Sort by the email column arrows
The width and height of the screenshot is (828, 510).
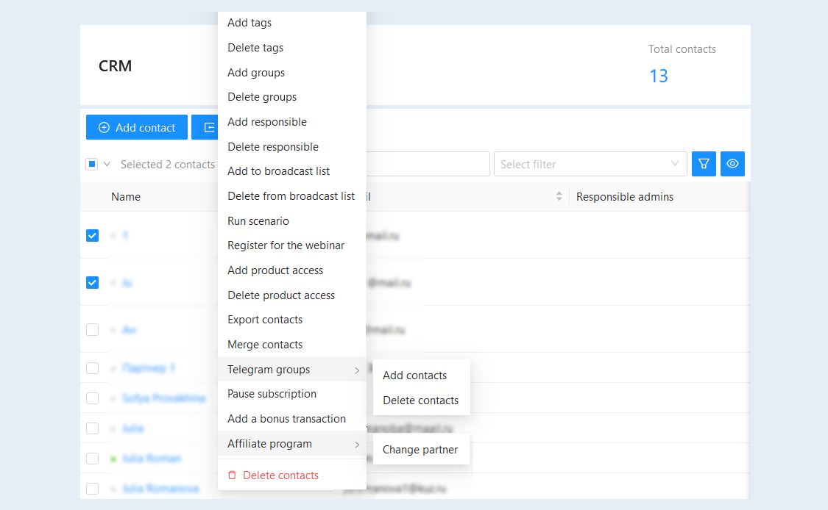[559, 197]
